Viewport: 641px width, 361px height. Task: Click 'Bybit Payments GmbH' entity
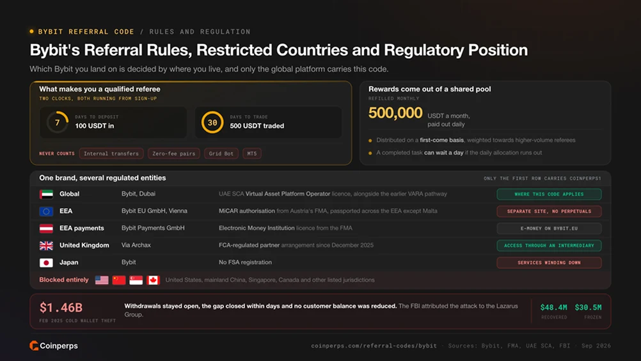click(153, 228)
